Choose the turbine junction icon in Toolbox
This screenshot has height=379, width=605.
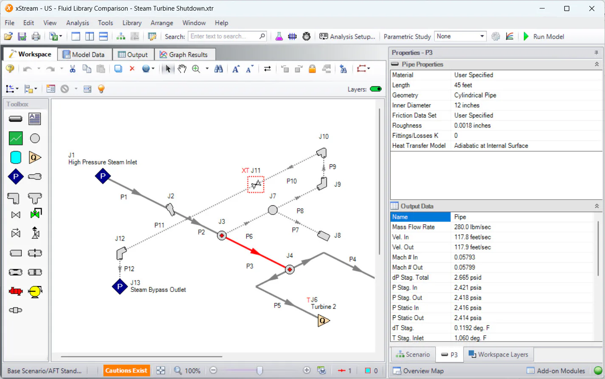tap(35, 158)
